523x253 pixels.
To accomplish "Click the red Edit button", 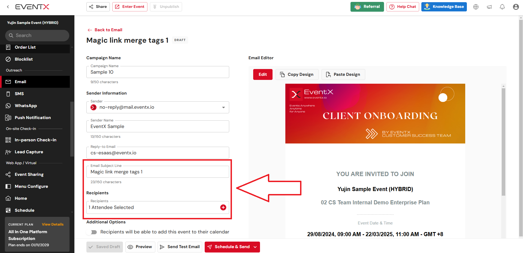I will [263, 74].
